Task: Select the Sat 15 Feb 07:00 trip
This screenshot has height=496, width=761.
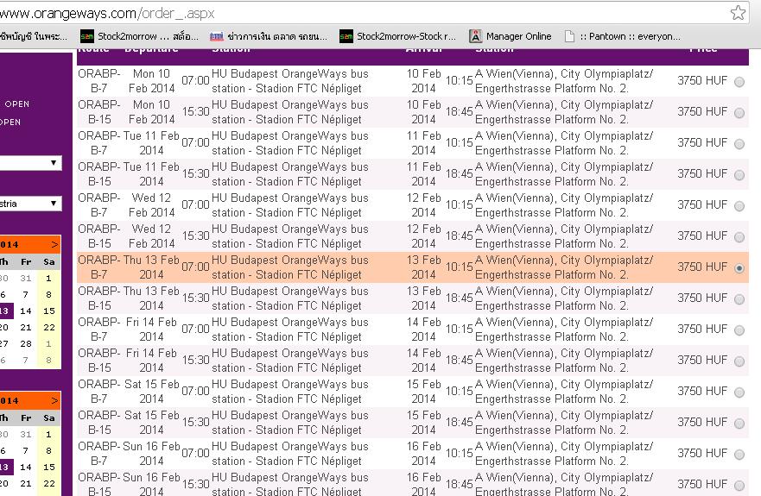Action: (739, 392)
